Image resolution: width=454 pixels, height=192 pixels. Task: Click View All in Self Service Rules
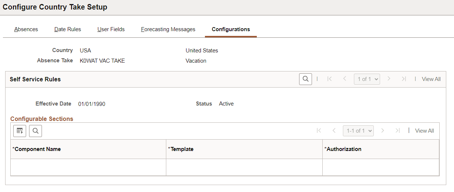point(431,79)
